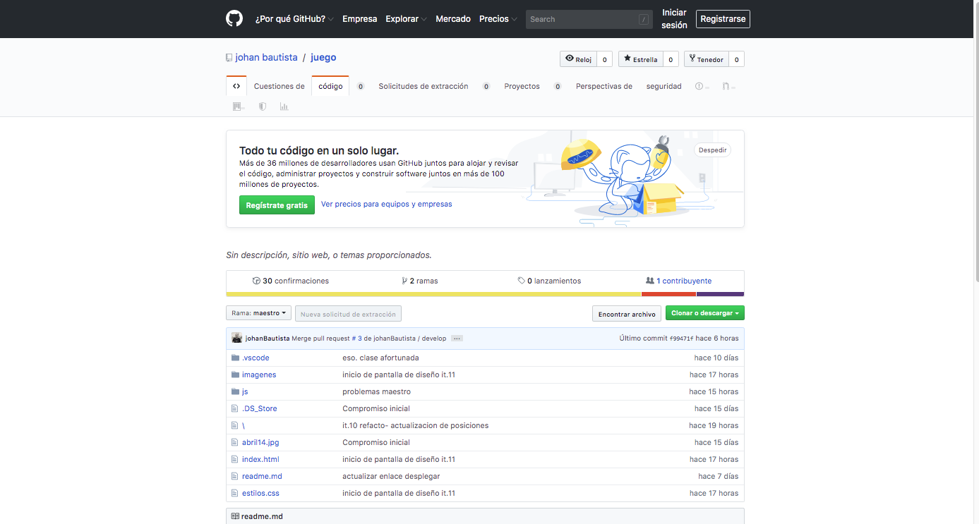Click purple segment of language bar
This screenshot has width=979, height=524.
pos(720,294)
